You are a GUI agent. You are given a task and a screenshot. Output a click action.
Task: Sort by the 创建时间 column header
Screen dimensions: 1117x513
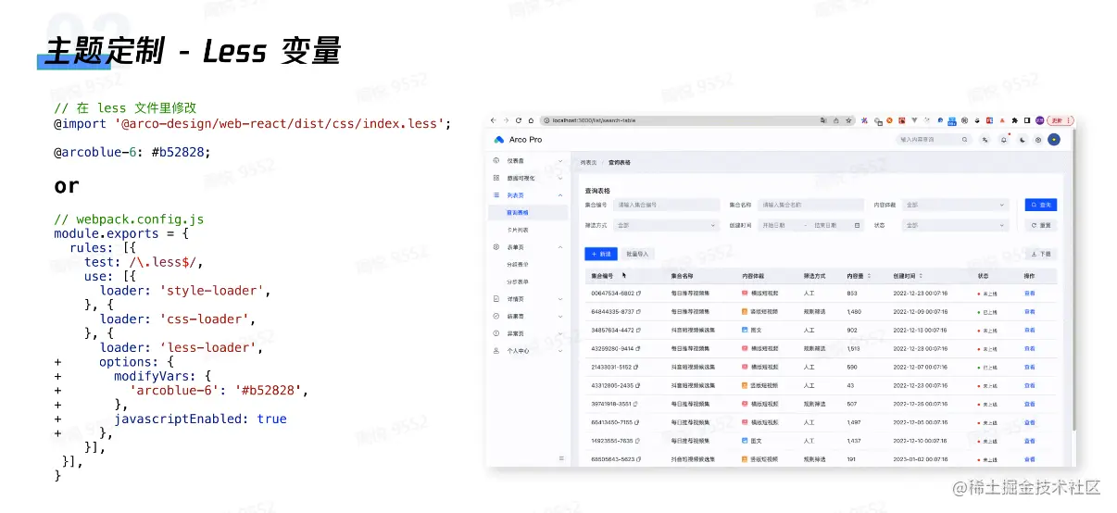(x=908, y=276)
